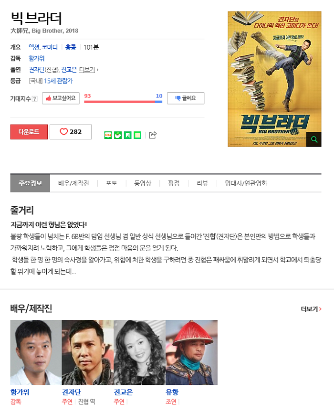Expand 배우/제작진 section with 더보기 arrow
This screenshot has height=413, width=334.
pyautogui.click(x=311, y=309)
